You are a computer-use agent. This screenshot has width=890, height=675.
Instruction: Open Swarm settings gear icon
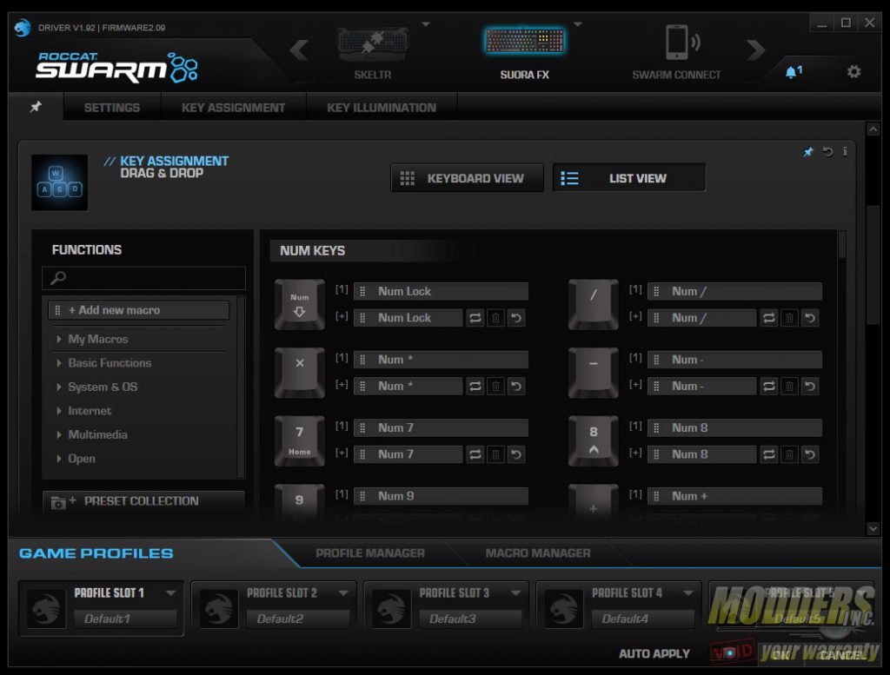853,71
